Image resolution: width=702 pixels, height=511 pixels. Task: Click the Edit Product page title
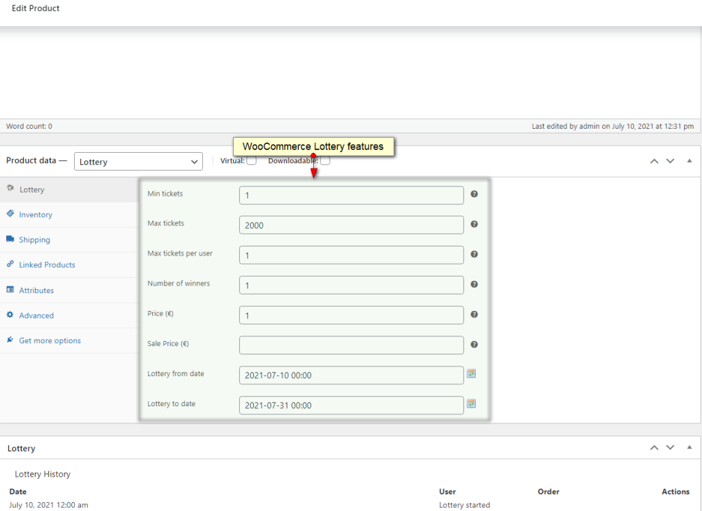tap(36, 8)
